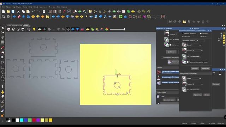Select the red pencil tool in left toolbar
The width and height of the screenshot is (226, 127).
[2, 48]
